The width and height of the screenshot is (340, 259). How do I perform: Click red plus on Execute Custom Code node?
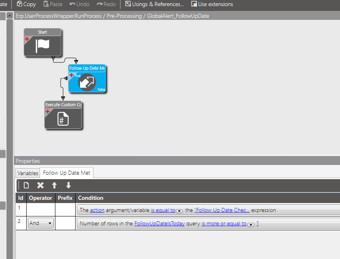(47, 111)
